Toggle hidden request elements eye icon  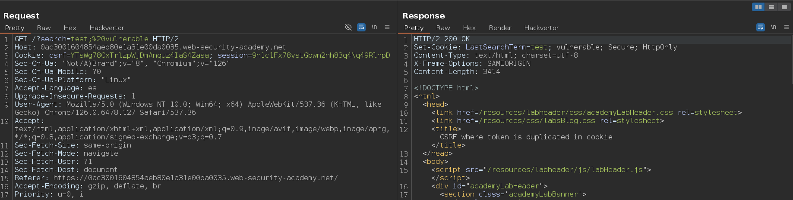[348, 27]
